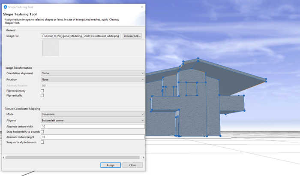Open the Rotation dropdown
Viewport: 300px width, 176px height.
coord(93,79)
